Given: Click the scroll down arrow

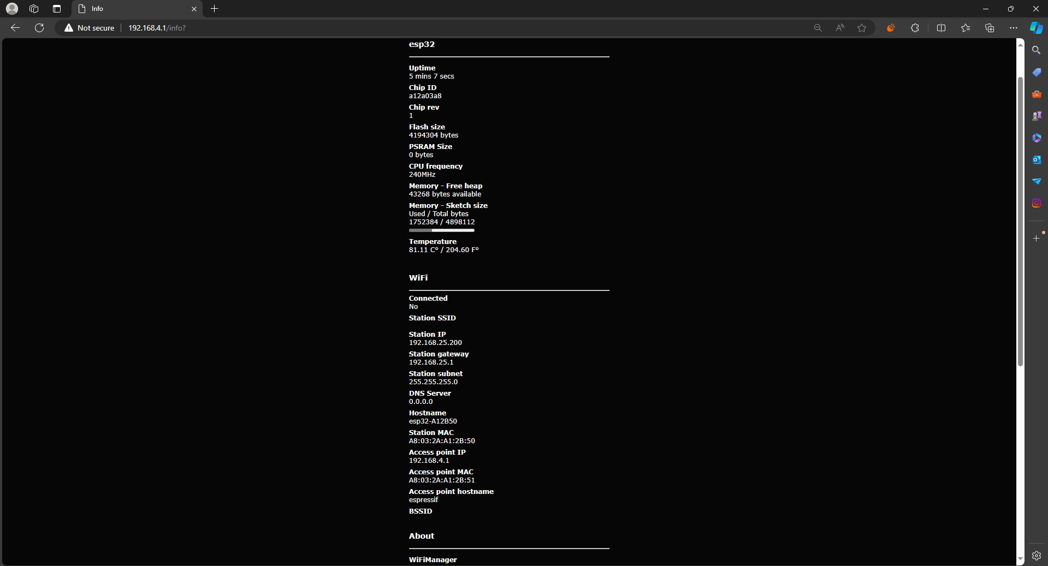Looking at the screenshot, I should 1020,559.
